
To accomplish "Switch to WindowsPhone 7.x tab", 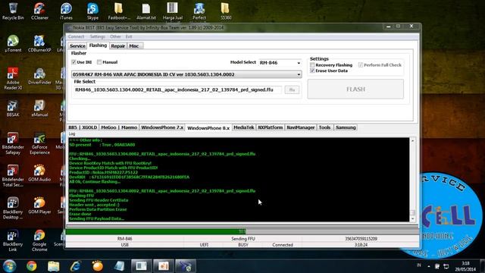I will point(162,127).
